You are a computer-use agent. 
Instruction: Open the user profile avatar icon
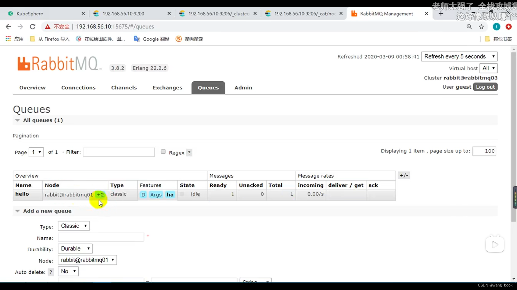(x=496, y=27)
